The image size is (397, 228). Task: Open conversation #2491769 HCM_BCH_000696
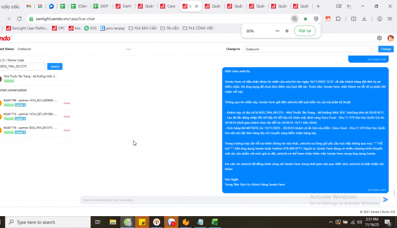(x=36, y=103)
